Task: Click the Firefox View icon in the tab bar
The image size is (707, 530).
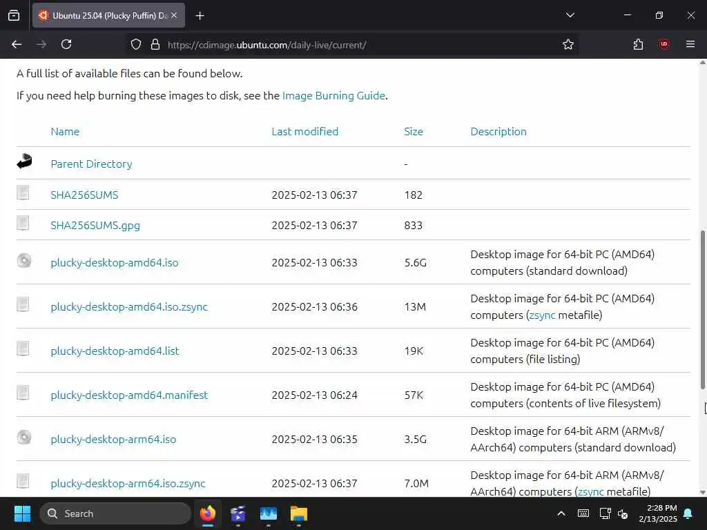Action: click(14, 15)
